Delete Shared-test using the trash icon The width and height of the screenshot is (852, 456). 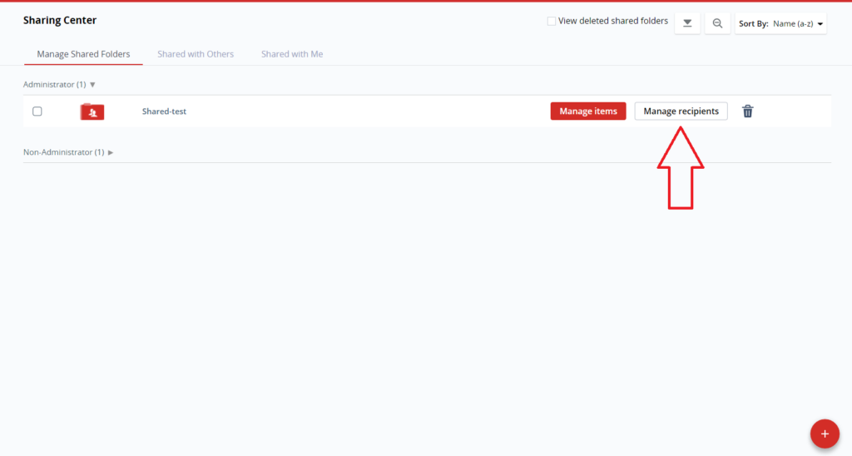click(747, 112)
